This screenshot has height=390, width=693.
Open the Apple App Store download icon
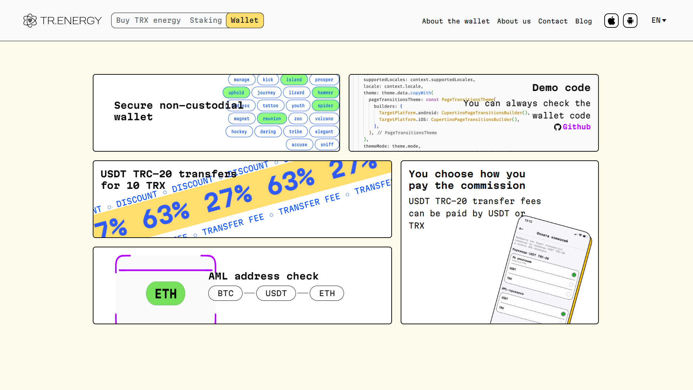click(x=611, y=21)
